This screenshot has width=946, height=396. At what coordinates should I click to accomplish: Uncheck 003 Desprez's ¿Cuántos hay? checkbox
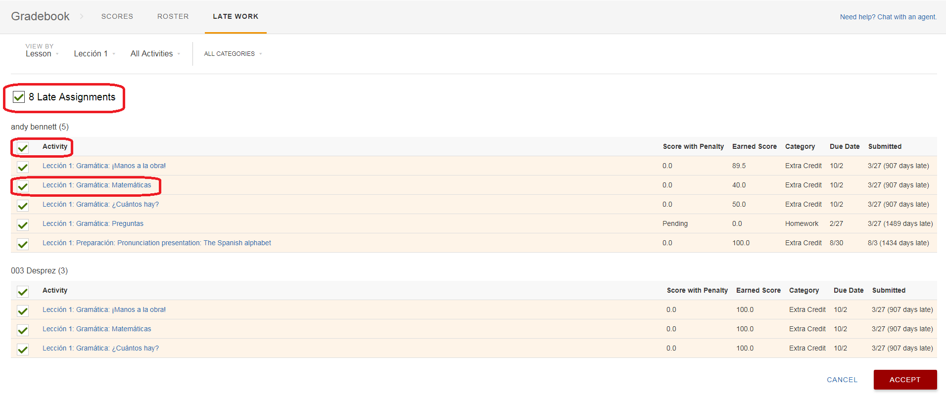click(x=23, y=349)
